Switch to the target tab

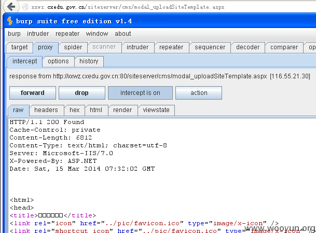[19, 47]
